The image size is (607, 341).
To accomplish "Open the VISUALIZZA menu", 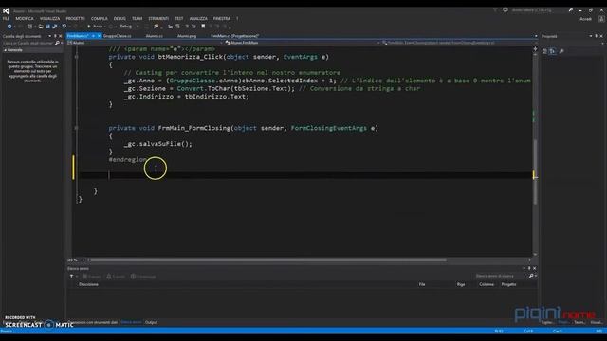I will (x=50, y=19).
